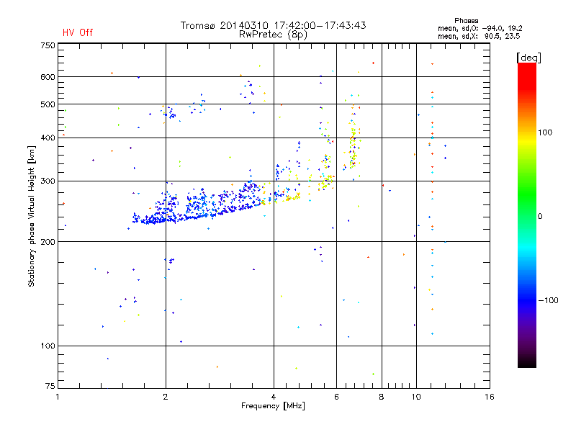Click the rainbow phase color bar
This screenshot has height=432, width=576.
(527, 215)
